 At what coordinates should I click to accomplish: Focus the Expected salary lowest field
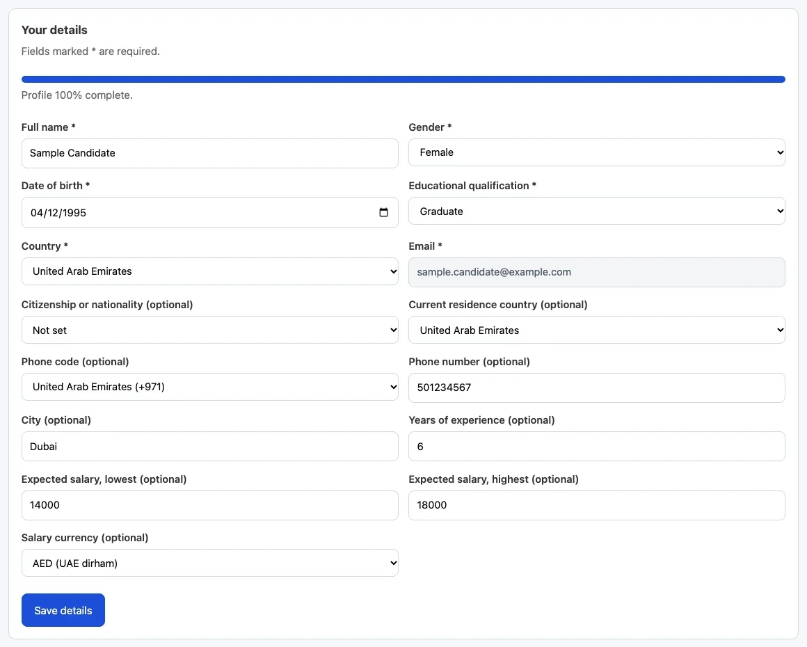tap(210, 506)
